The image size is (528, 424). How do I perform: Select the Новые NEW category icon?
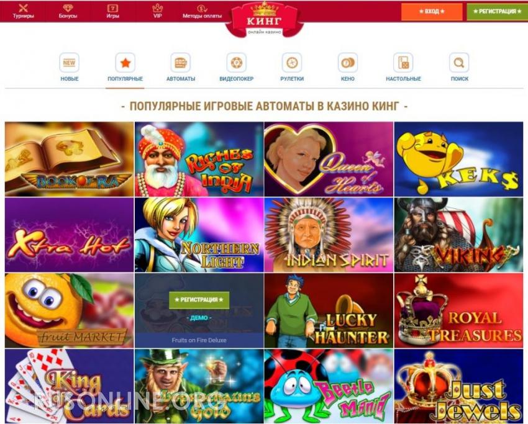point(70,63)
